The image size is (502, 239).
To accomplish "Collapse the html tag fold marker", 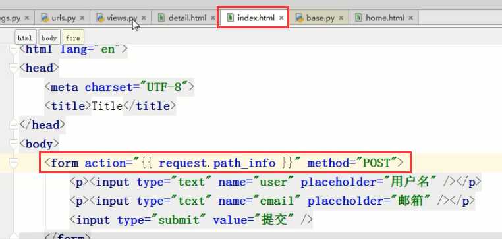I will click(13, 50).
